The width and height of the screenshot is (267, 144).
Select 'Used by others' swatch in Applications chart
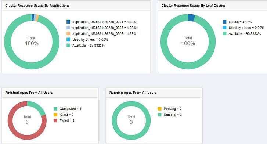point(68,40)
